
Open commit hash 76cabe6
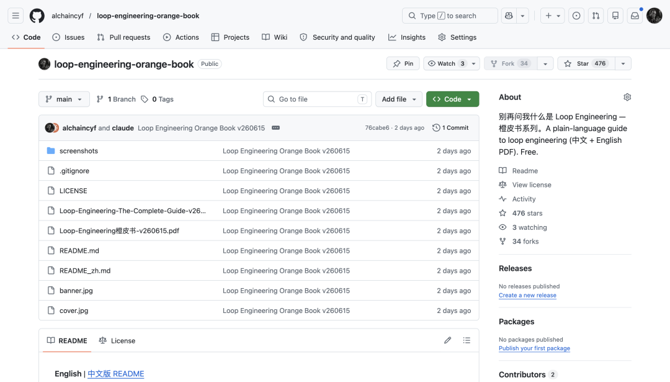pyautogui.click(x=377, y=128)
